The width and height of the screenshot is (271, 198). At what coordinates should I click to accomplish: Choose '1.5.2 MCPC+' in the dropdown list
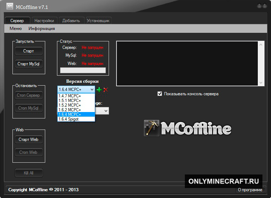point(76,105)
